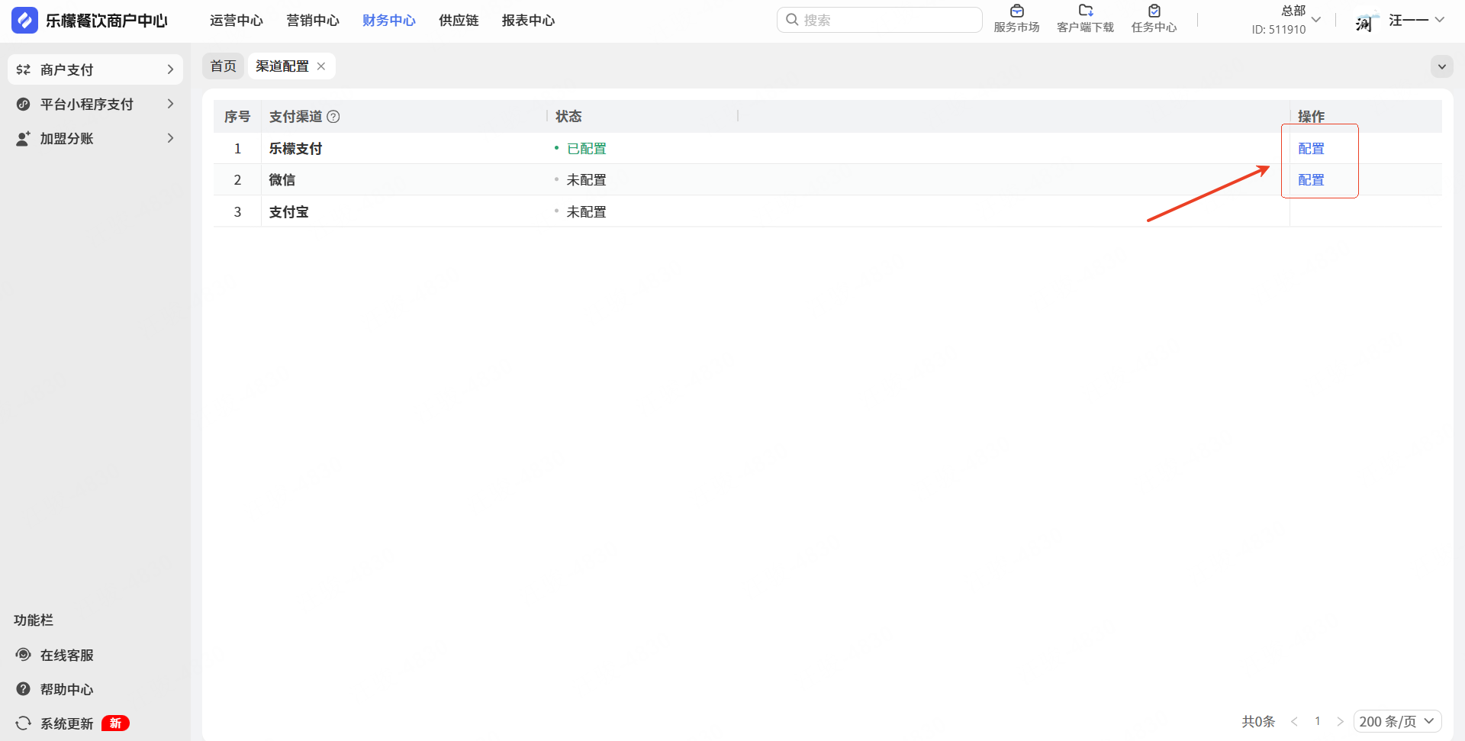
Task: Switch to the 渠道配置 tab
Action: click(282, 66)
